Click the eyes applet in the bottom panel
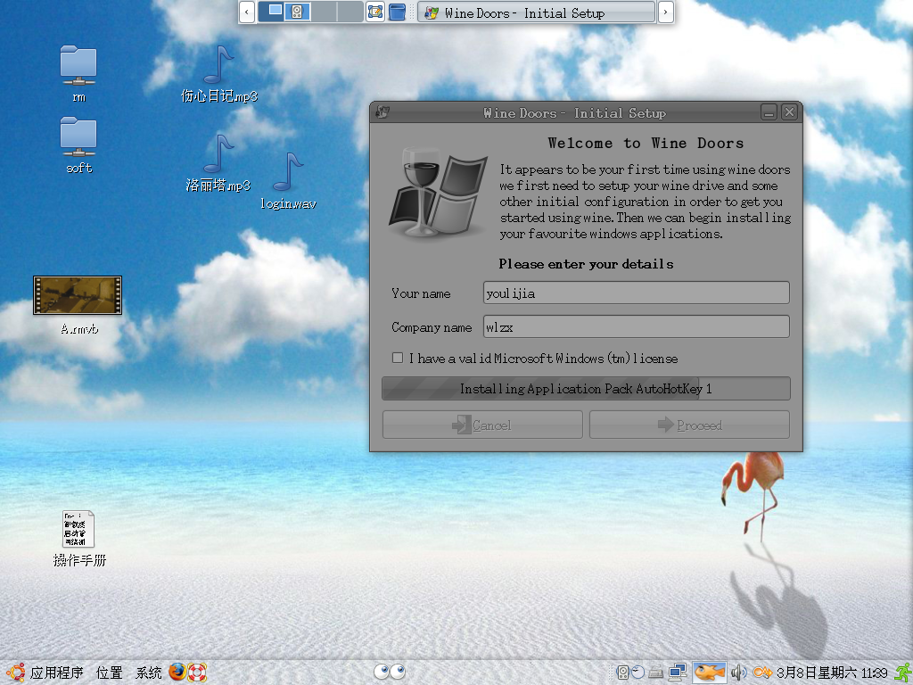Viewport: 913px width, 685px height. pos(390,673)
